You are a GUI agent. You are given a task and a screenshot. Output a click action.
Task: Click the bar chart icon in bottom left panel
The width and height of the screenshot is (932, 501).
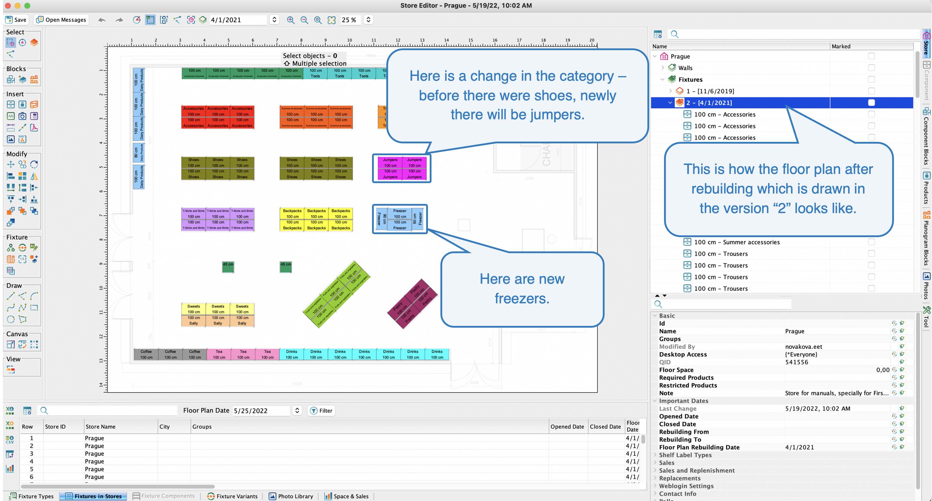10,468
